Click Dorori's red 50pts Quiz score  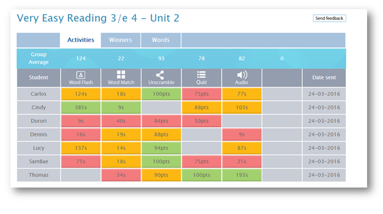(202, 121)
